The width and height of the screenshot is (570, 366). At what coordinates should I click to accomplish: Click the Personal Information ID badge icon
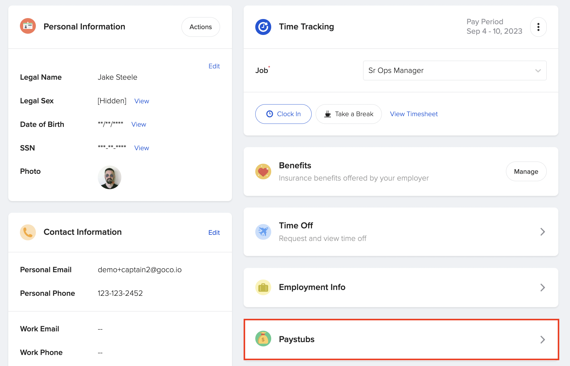28,26
